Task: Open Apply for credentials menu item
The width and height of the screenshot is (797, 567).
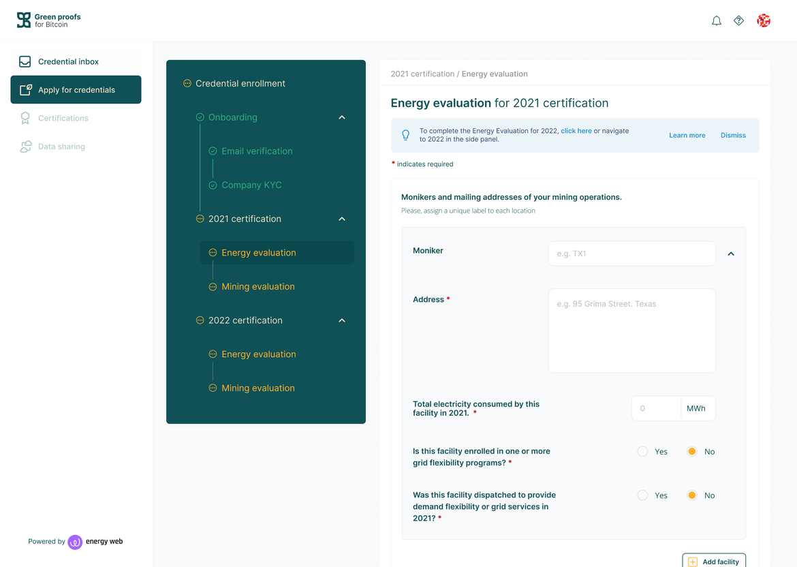Action: pos(76,90)
